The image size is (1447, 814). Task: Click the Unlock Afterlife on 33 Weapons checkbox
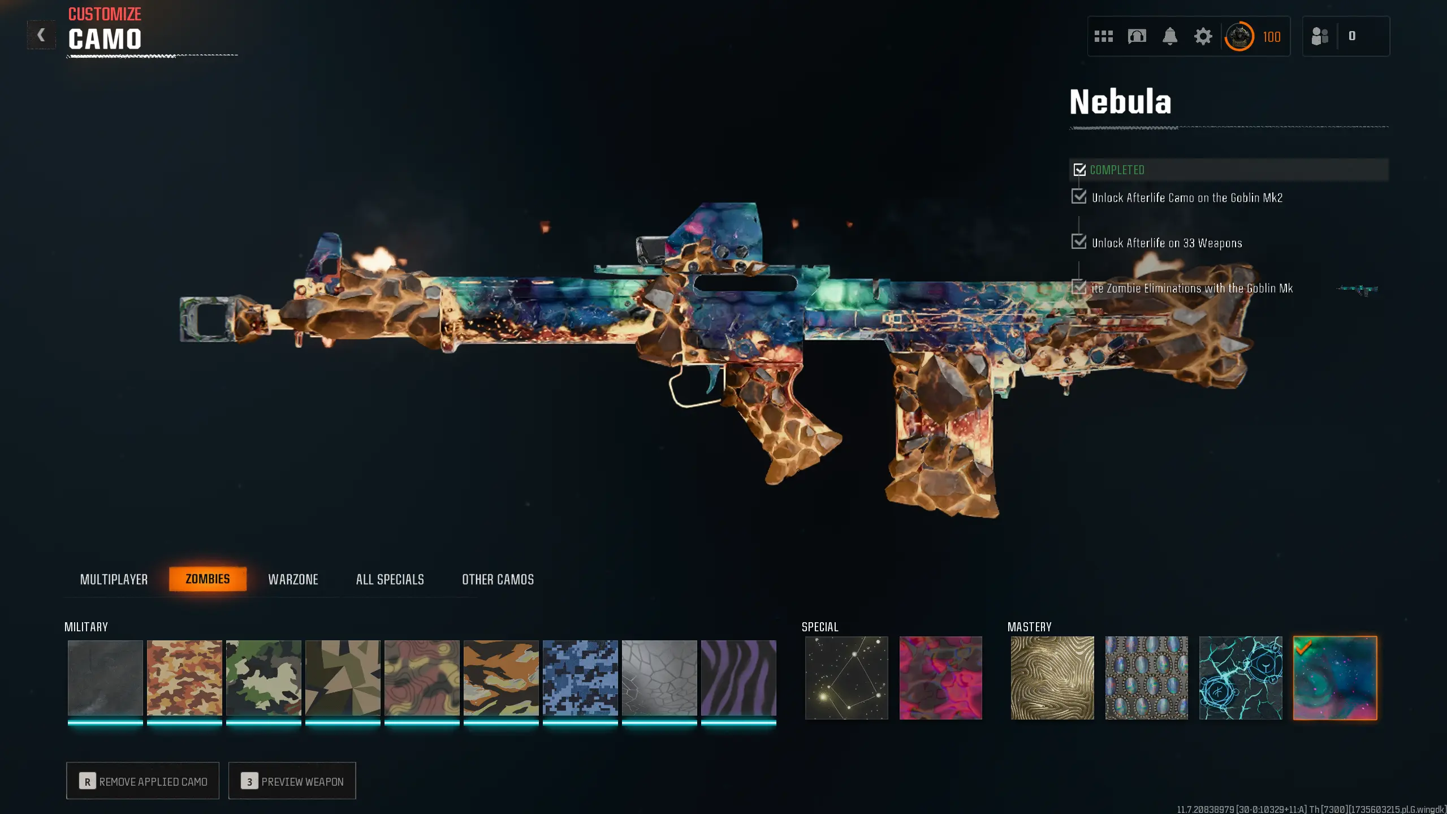coord(1079,242)
